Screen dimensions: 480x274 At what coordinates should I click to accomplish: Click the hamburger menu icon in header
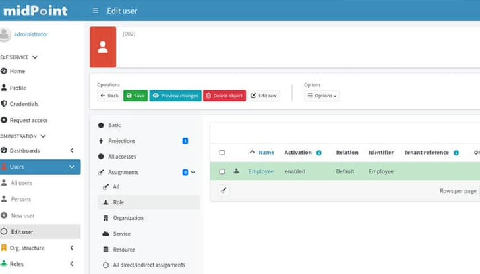[x=96, y=11]
